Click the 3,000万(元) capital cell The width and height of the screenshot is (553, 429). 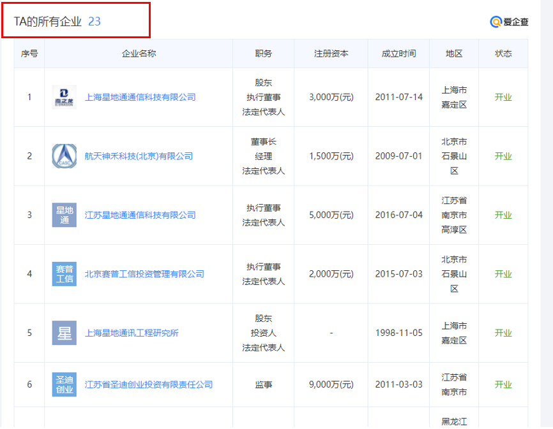coord(331,97)
